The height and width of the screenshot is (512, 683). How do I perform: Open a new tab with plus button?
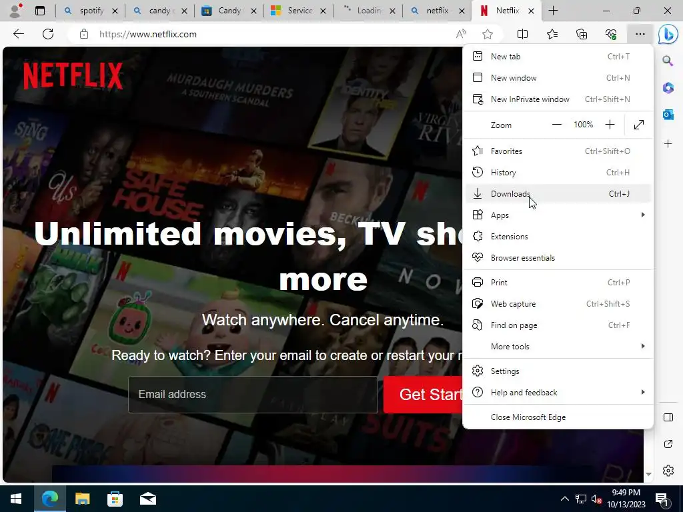coord(553,11)
